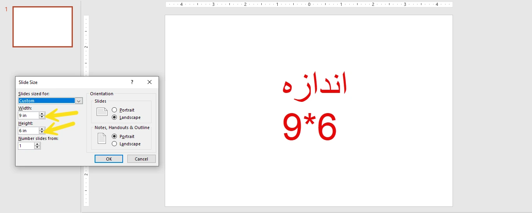Select Landscape orientation for Slides
The image size is (532, 213).
pyautogui.click(x=115, y=117)
